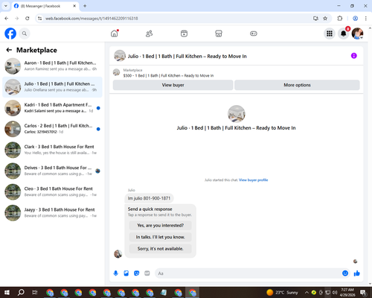Open the Windows Start menu

[7, 293]
